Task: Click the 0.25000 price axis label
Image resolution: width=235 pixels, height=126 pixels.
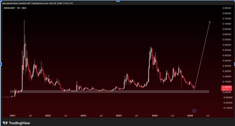Action: [x=227, y=71]
